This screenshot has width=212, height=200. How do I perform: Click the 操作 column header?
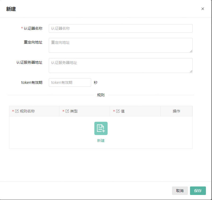[176, 111]
